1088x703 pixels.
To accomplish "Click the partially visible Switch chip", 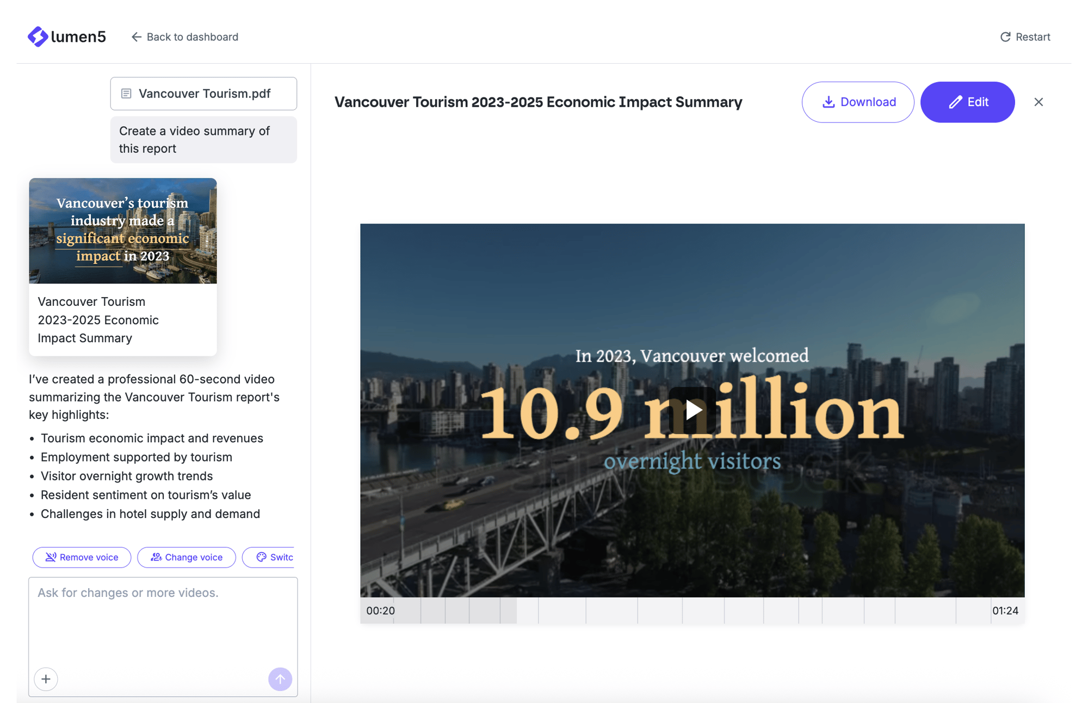I will [274, 557].
